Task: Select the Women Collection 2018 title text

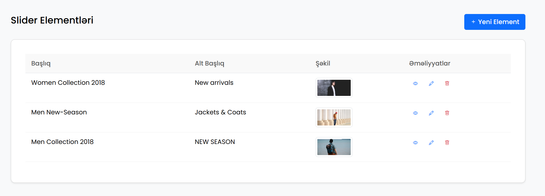Action: click(68, 83)
